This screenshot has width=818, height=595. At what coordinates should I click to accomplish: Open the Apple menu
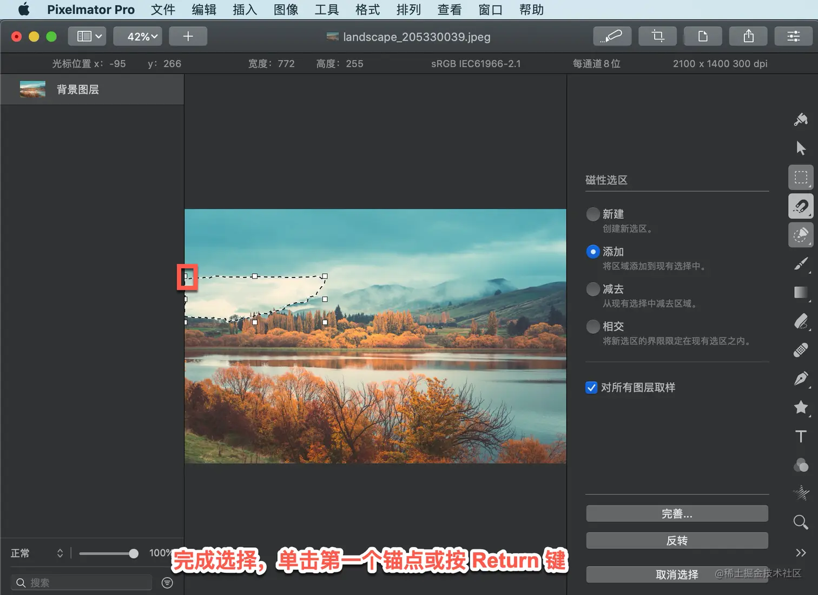(x=24, y=10)
